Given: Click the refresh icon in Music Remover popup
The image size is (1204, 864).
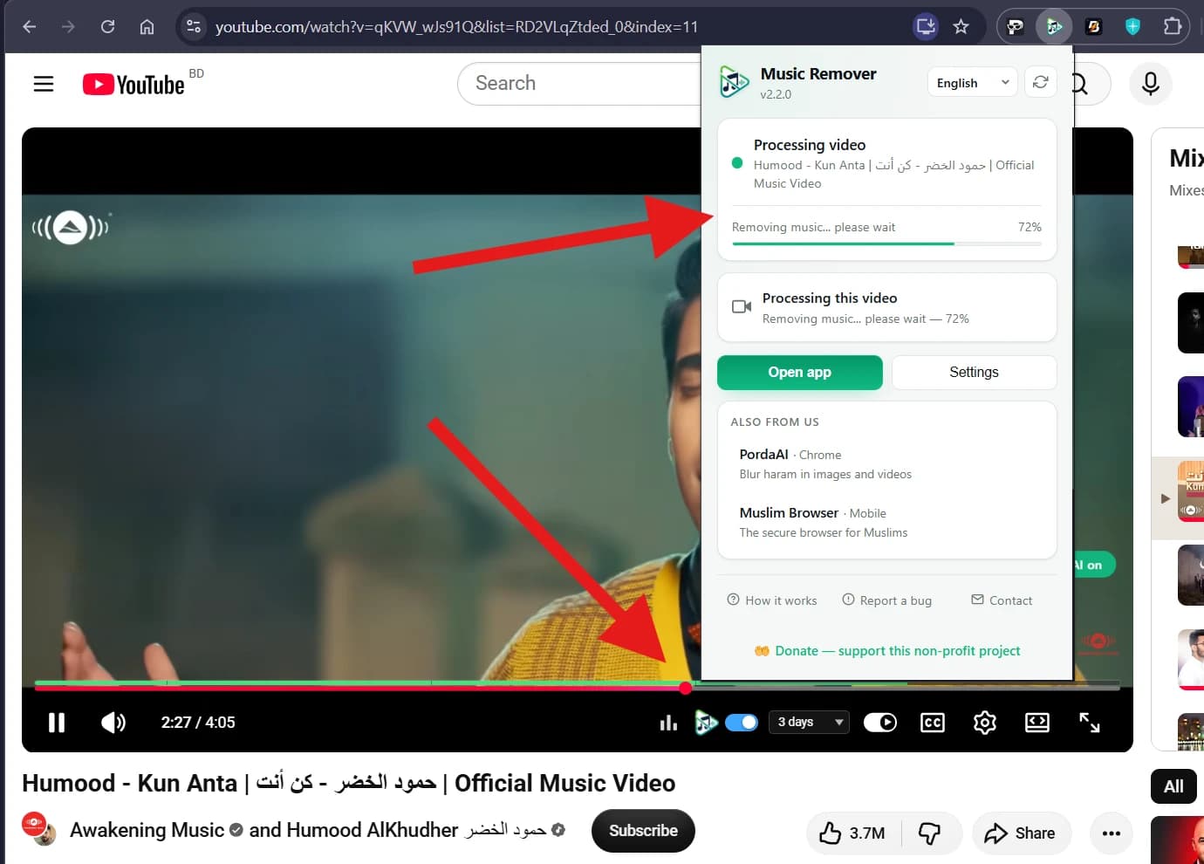Looking at the screenshot, I should point(1040,82).
